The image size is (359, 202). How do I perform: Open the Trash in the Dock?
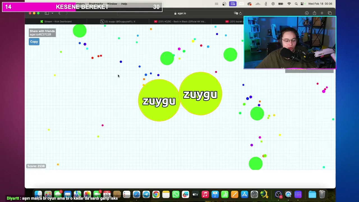[x=322, y=194]
